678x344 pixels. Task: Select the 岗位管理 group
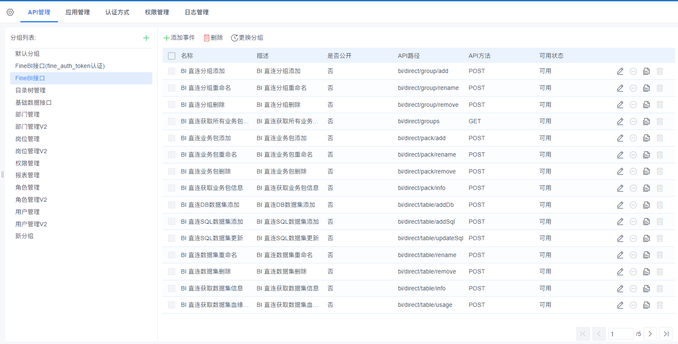81,139
